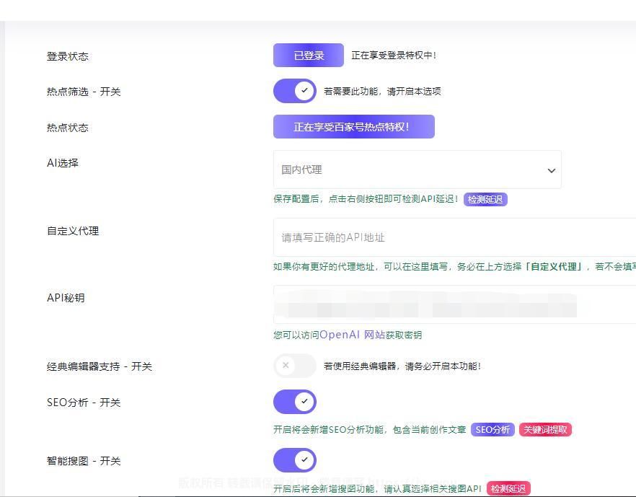636x497 pixels.
Task: Click the 智能搜图 - 开关 label
Action: click(84, 461)
